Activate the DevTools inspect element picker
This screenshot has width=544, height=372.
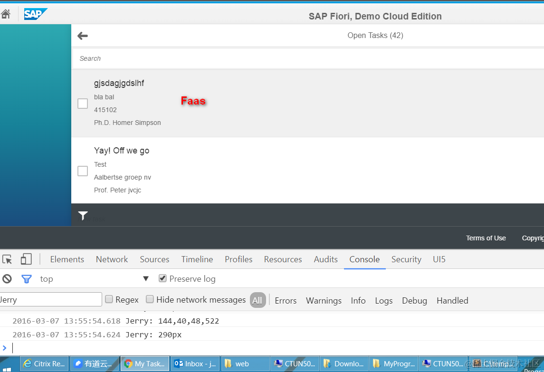click(7, 259)
